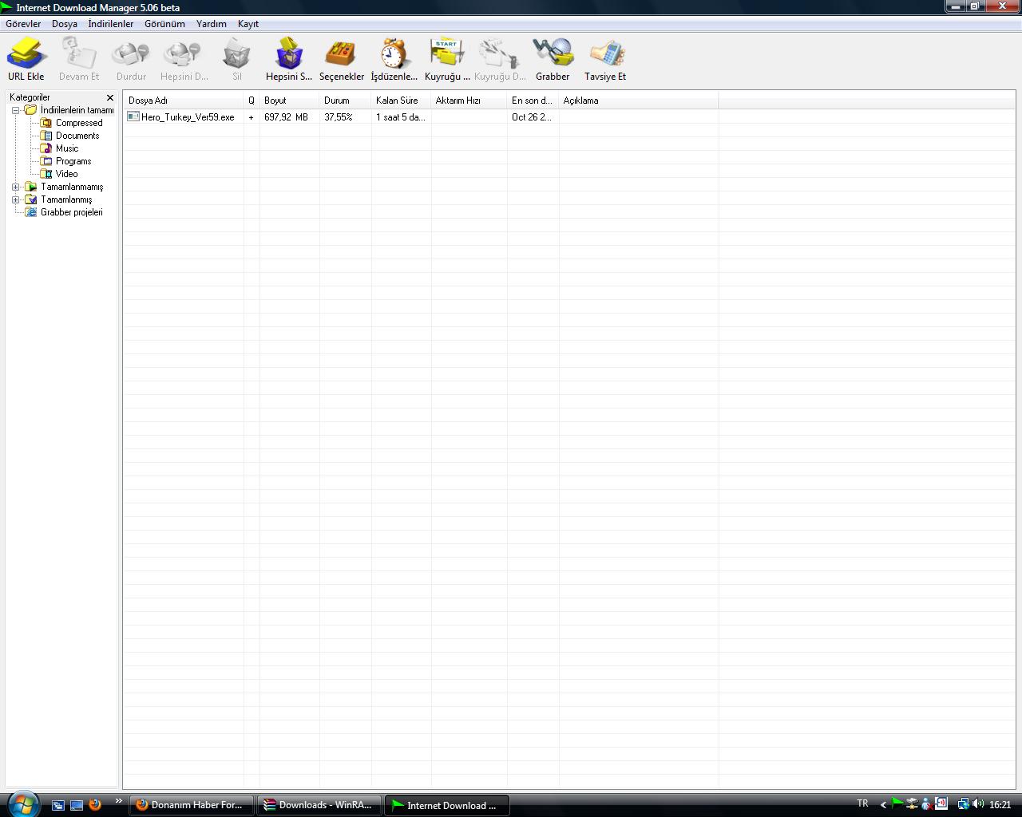
Task: Open the Görevler menu
Action: tap(23, 24)
